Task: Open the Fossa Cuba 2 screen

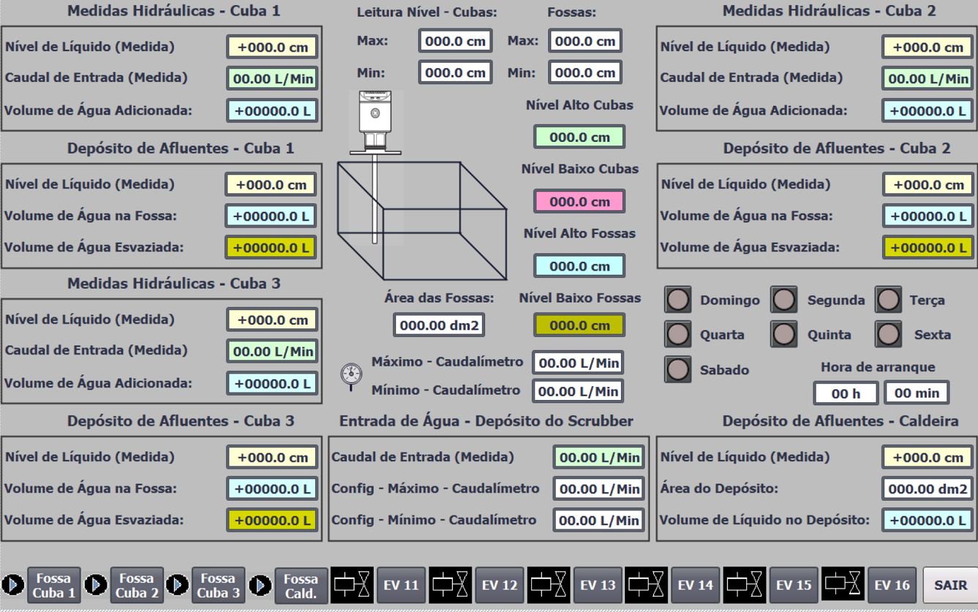Action: (137, 585)
